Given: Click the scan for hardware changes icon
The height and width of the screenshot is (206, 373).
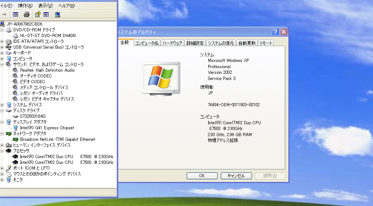Looking at the screenshot, I should click(57, 14).
